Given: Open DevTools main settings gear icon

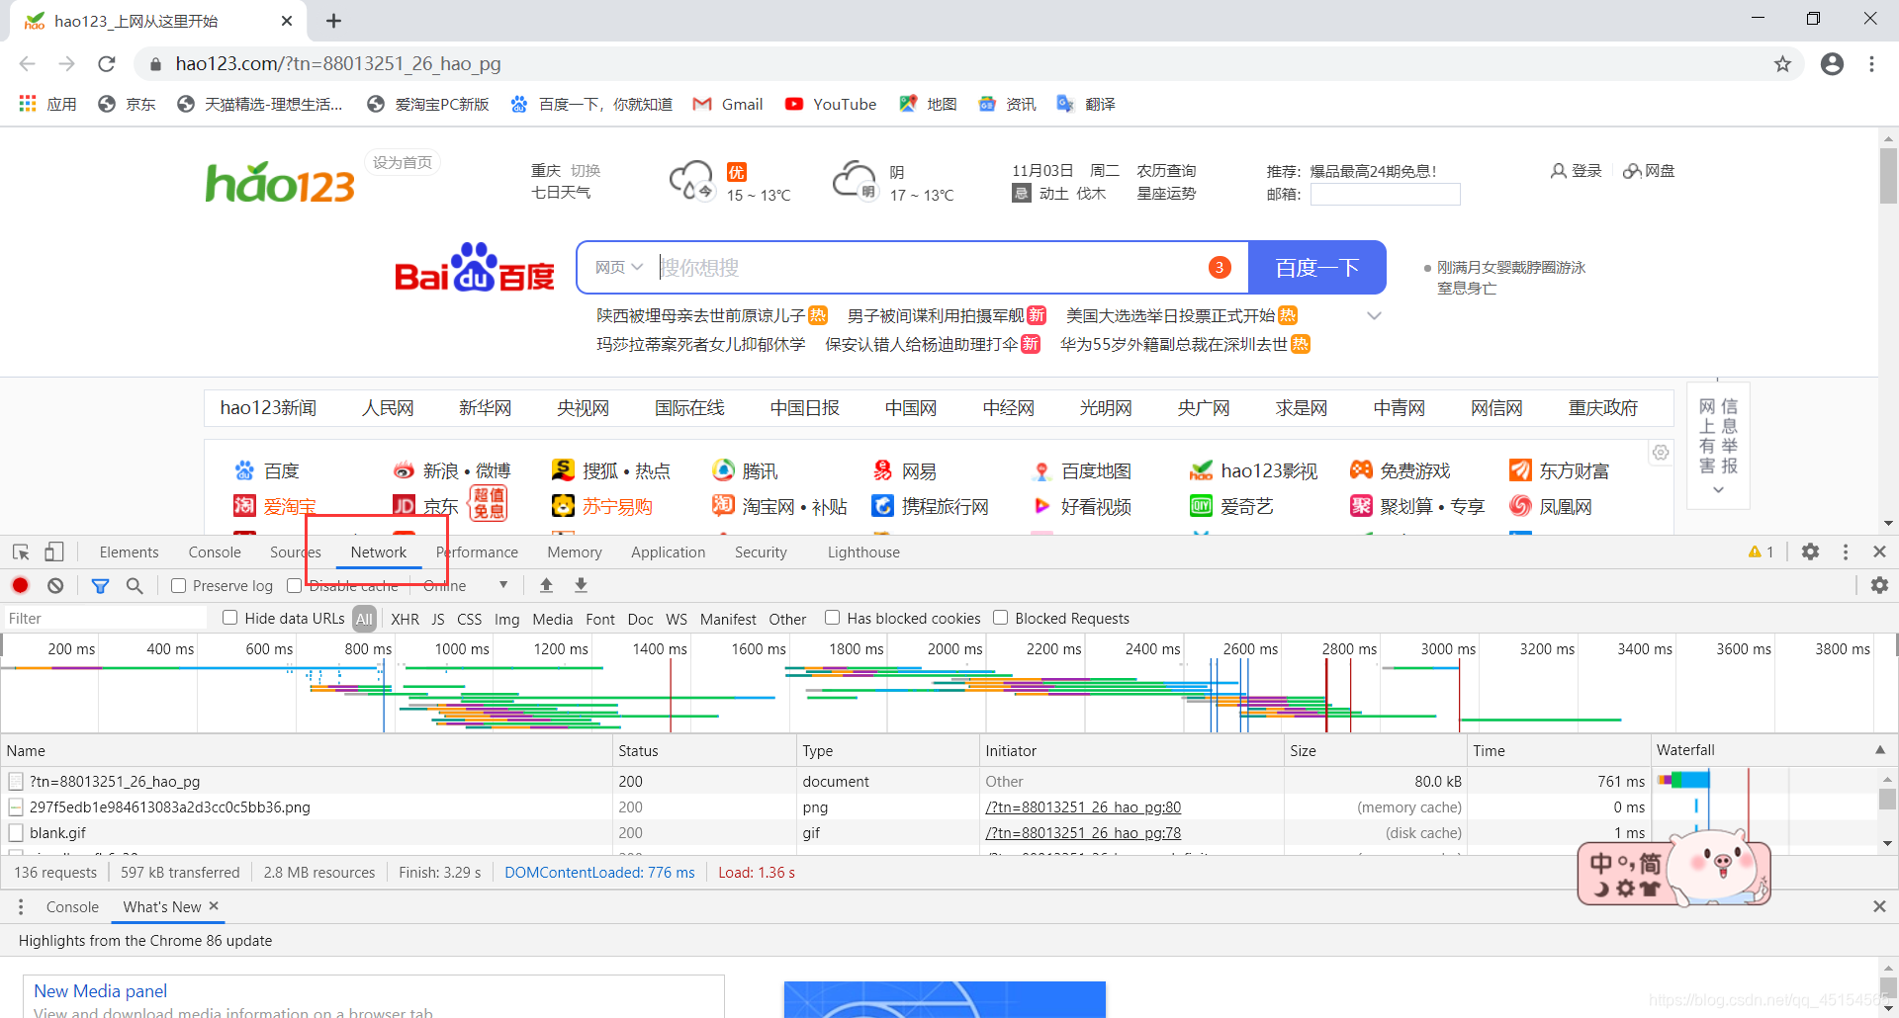Looking at the screenshot, I should (1810, 551).
